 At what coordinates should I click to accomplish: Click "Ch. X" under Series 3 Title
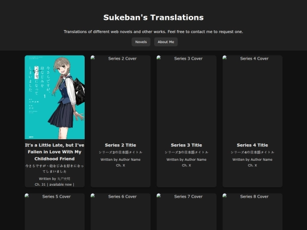tap(186, 165)
